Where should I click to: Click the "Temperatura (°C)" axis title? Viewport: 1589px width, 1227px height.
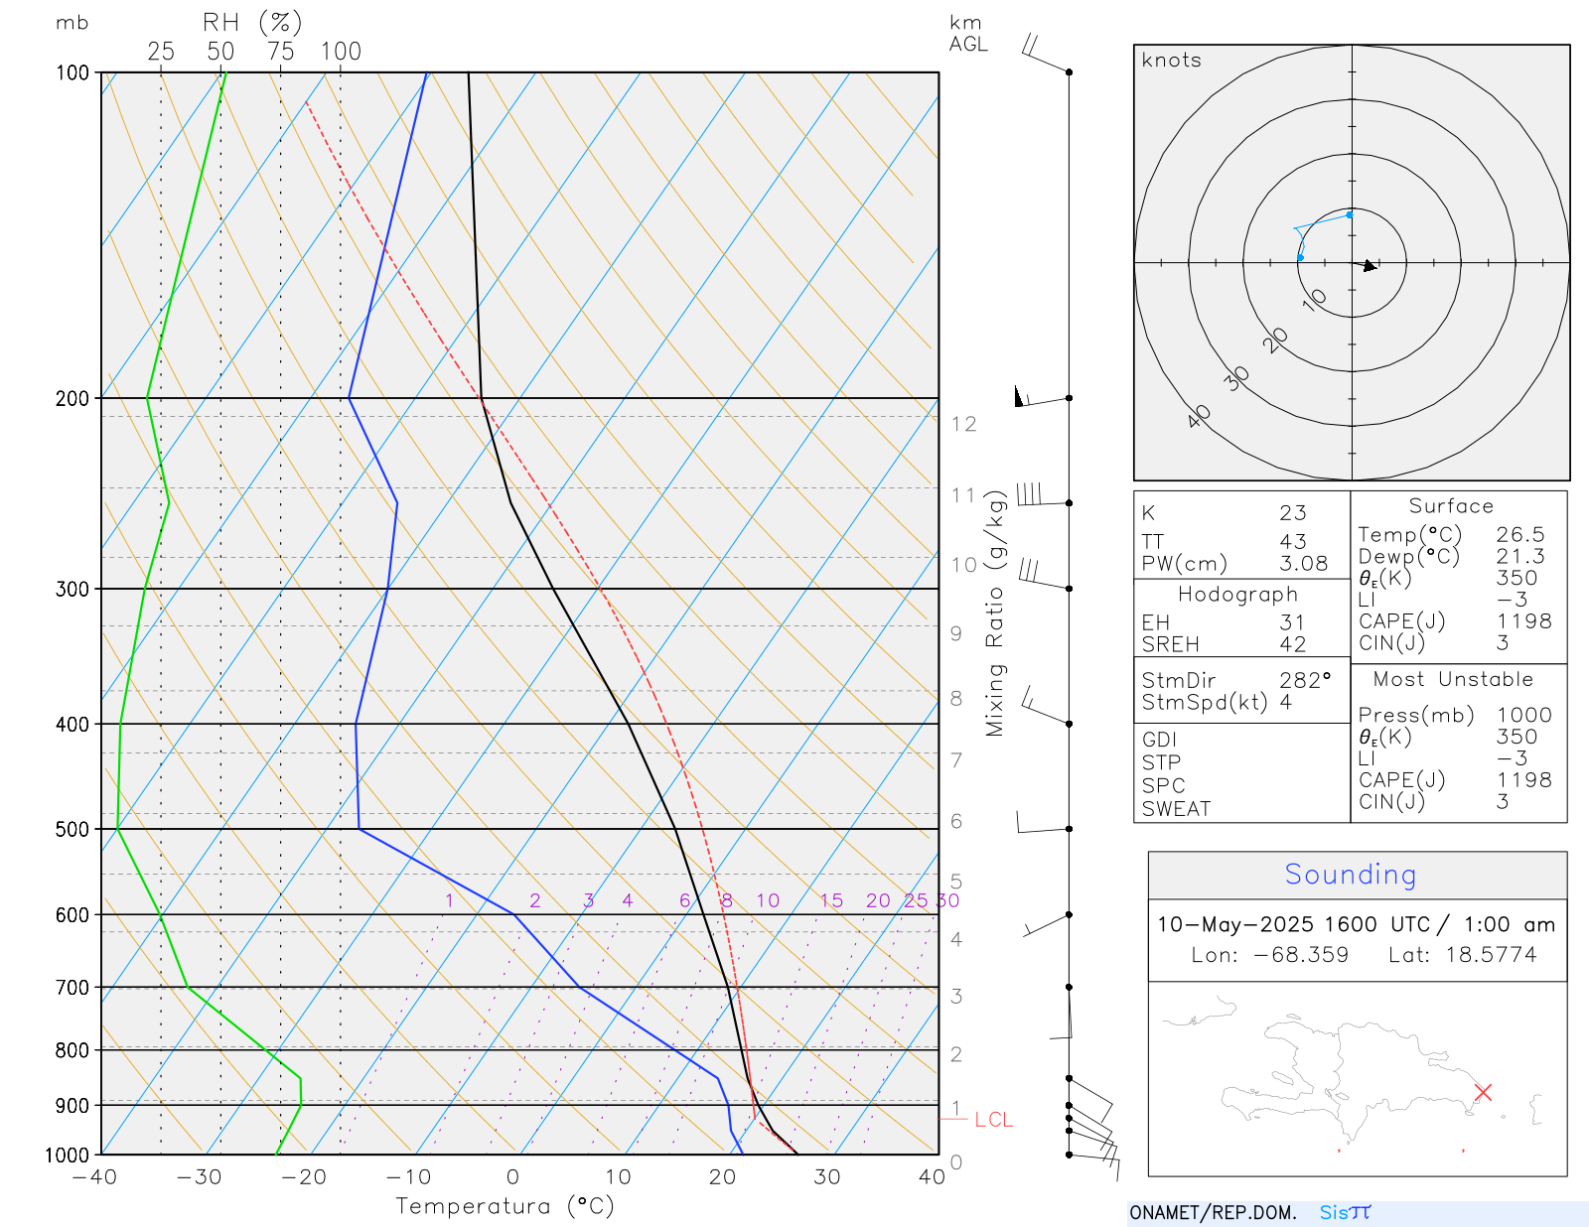(x=505, y=1206)
